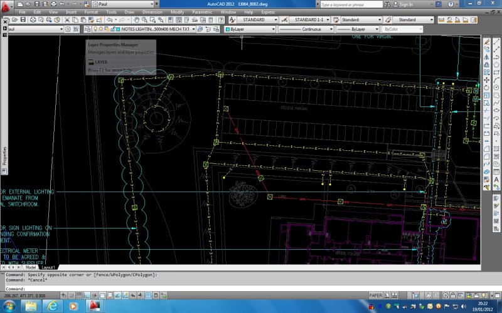Switch to the Model tab
The width and height of the screenshot is (502, 313).
click(31, 267)
